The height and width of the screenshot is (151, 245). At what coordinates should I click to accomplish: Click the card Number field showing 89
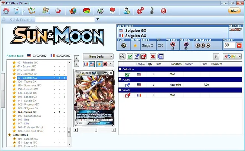click(x=229, y=45)
